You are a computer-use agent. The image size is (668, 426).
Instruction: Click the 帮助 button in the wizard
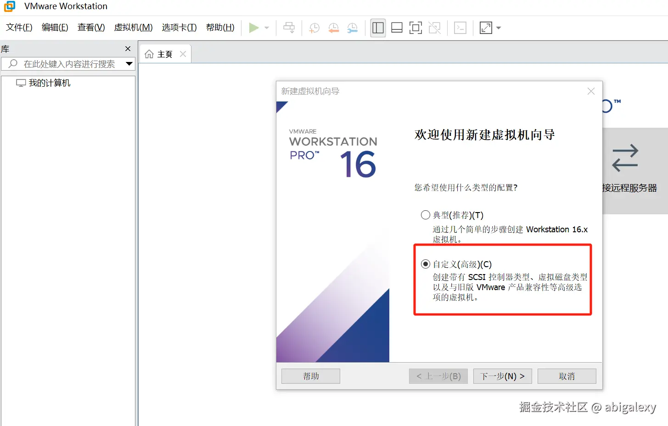tap(310, 376)
